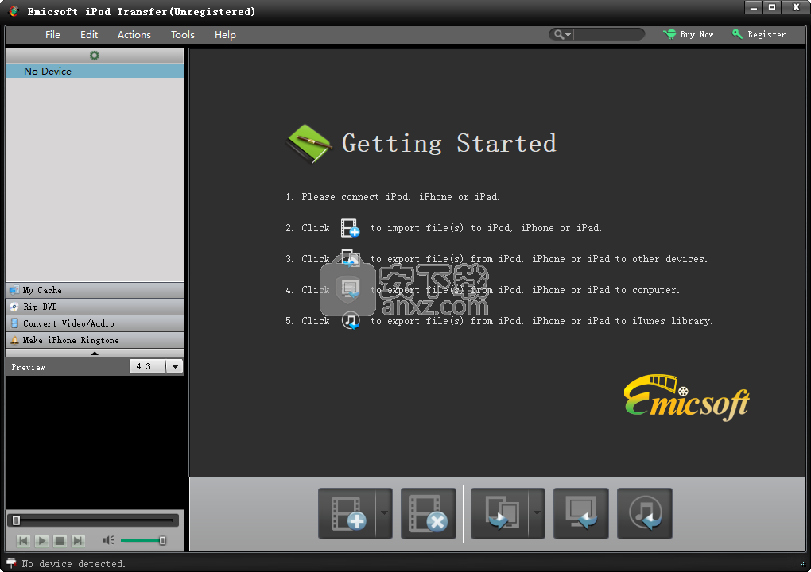Minimize the iPod Transfer window
811x572 pixels.
tap(753, 7)
